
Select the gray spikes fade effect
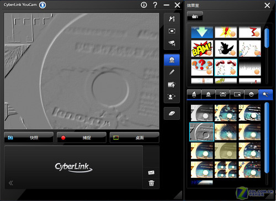coord(250,67)
